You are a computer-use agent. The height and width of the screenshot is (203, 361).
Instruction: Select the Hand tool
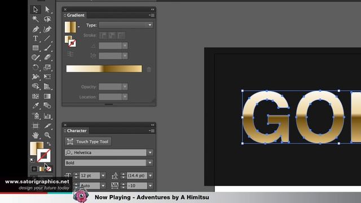(36, 135)
